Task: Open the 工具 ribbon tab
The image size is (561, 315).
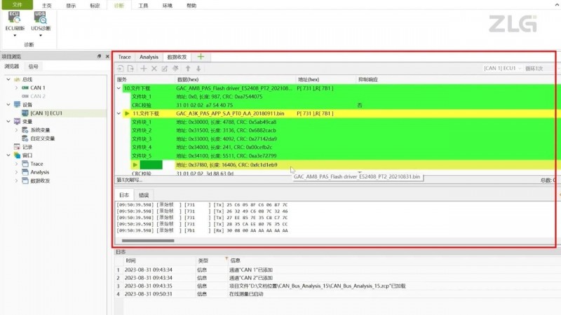Action: [143, 6]
